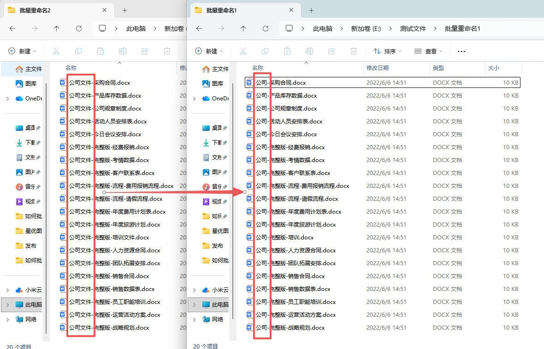Image resolution: width=544 pixels, height=349 pixels.
Task: Expand 网络 in 批量重命名2 sidebar
Action: click(x=8, y=319)
